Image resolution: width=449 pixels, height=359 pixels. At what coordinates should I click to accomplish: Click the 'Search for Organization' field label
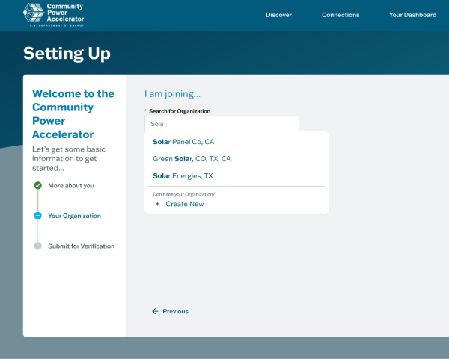180,111
